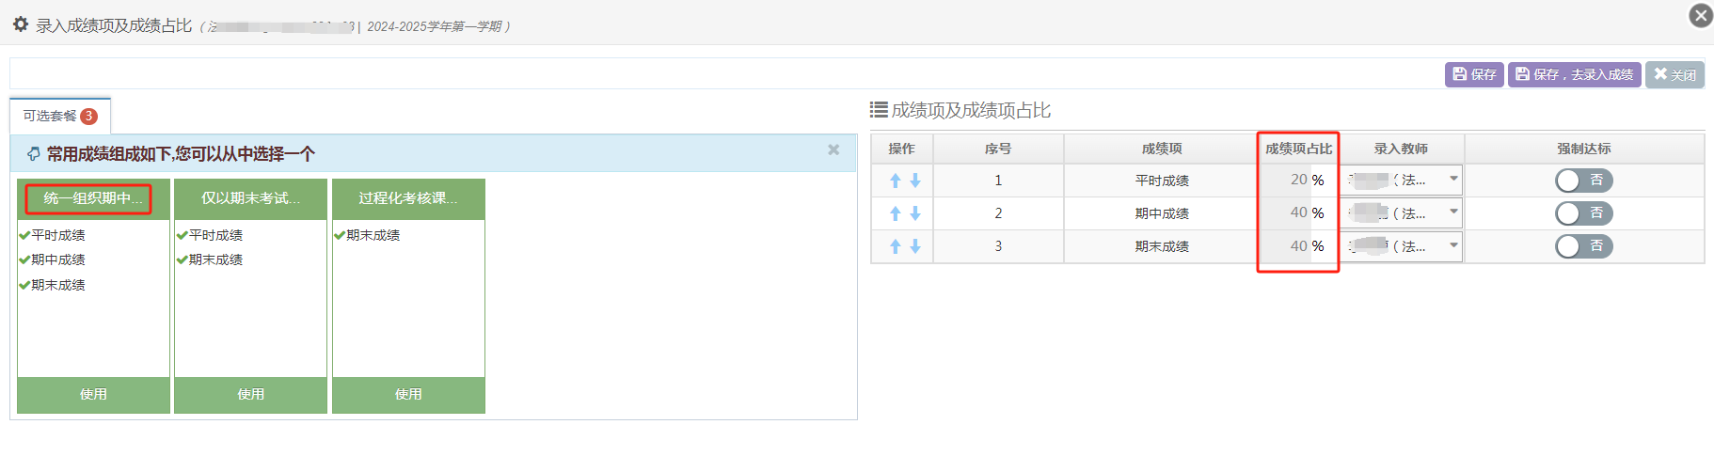This screenshot has height=456, width=1714.
Task: Click the 关闭 button in toolbar
Action: pos(1674,74)
